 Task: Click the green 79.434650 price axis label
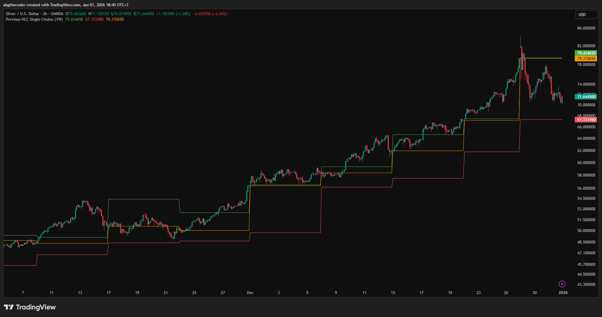coord(586,53)
